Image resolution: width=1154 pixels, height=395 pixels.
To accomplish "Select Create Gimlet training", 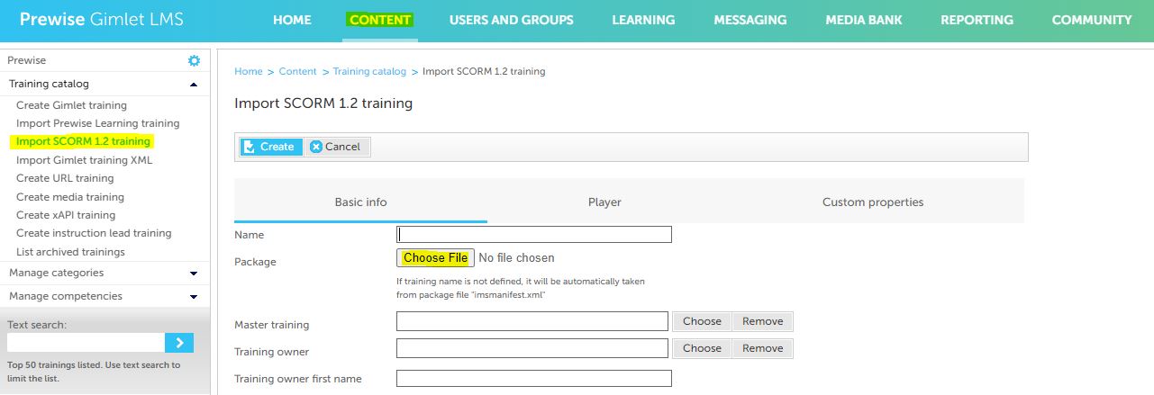I will click(71, 105).
